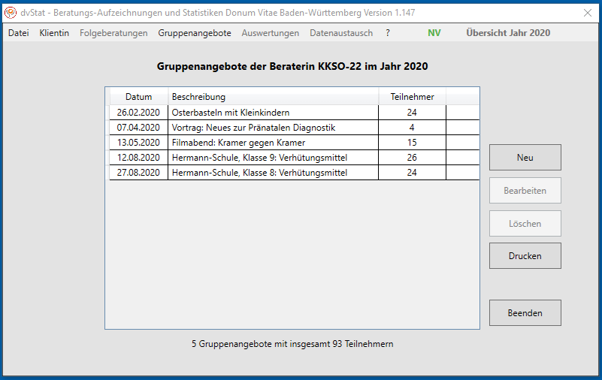Sort by the Teilnehmer column header
Viewport: 602px width, 380px height.
(x=412, y=97)
